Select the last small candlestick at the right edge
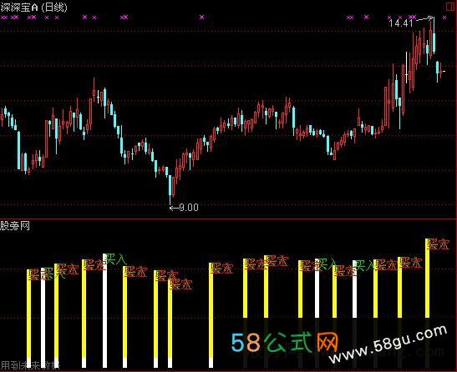Screen dimensions: 457x372 (440, 71)
